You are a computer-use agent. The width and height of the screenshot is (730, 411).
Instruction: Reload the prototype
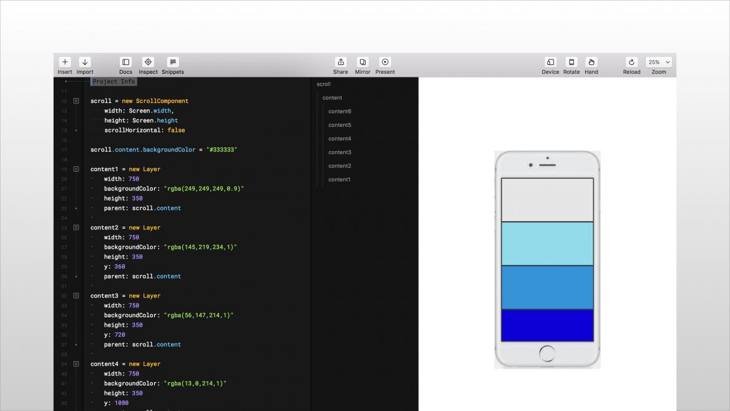pyautogui.click(x=632, y=62)
